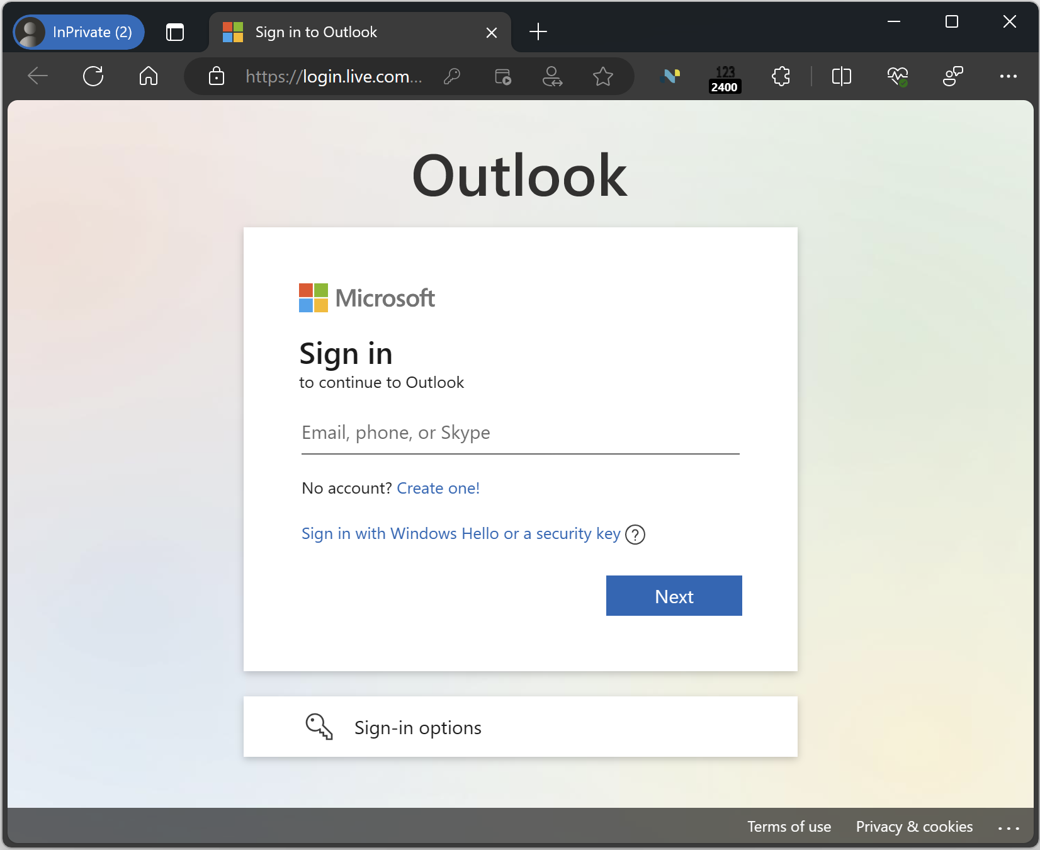Open the browser Settings and more menu
The image size is (1040, 850).
pyautogui.click(x=1009, y=76)
